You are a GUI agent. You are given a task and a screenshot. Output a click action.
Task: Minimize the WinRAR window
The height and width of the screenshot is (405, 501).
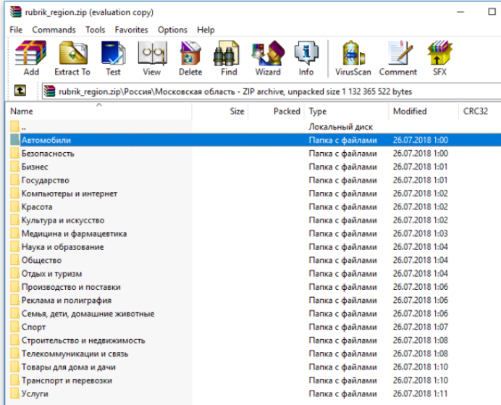[460, 12]
